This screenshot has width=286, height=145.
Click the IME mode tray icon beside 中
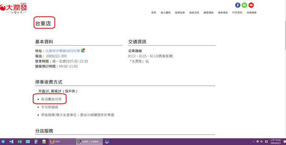[x=266, y=142]
